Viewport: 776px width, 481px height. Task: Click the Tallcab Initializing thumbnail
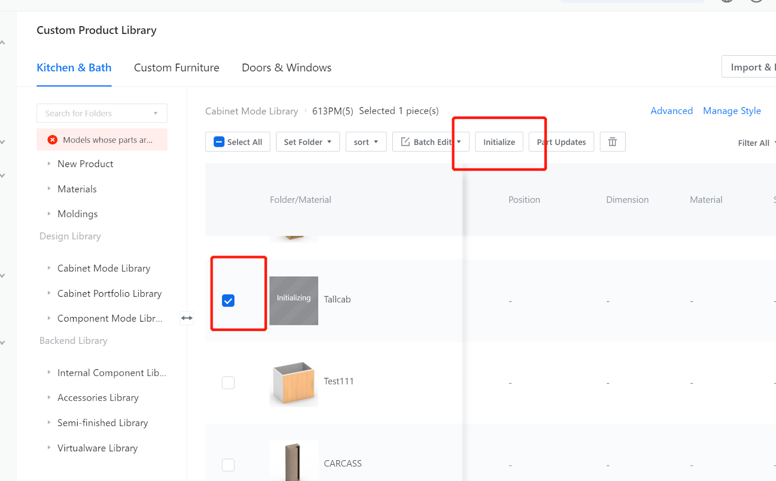[x=293, y=300]
